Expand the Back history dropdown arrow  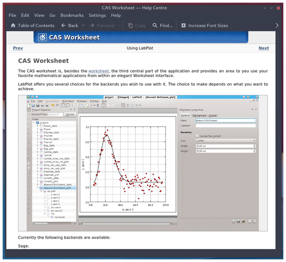click(x=83, y=26)
